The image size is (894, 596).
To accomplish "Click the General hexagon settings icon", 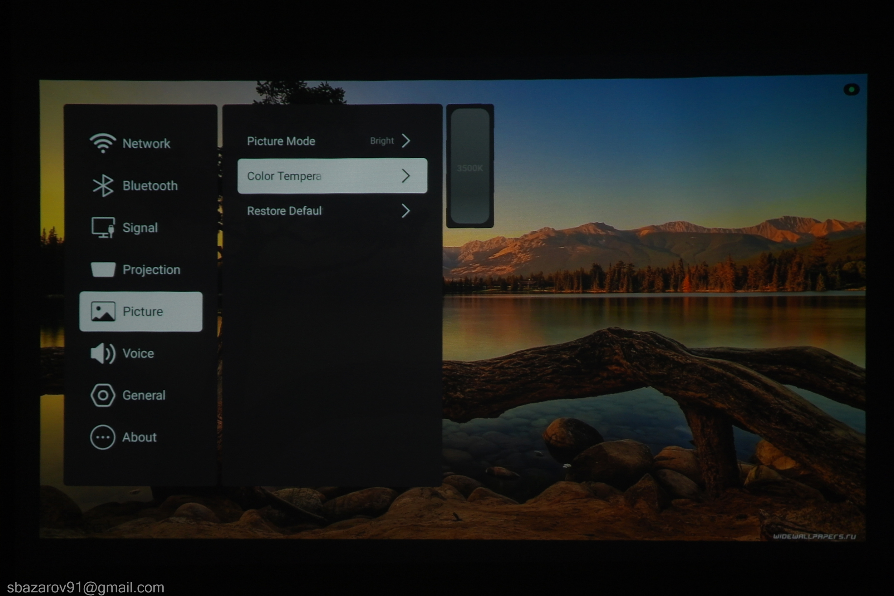I will (x=103, y=395).
